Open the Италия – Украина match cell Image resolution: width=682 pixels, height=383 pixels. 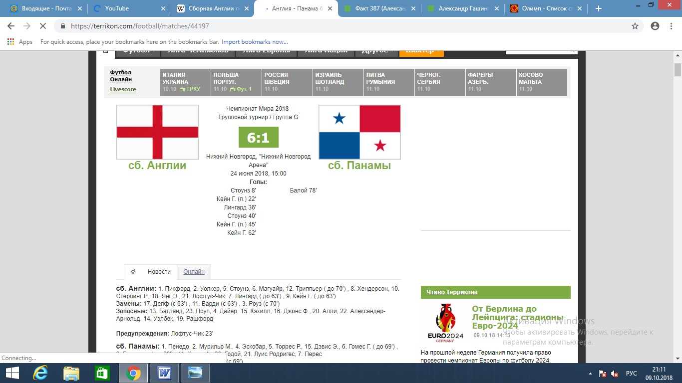[x=185, y=82]
